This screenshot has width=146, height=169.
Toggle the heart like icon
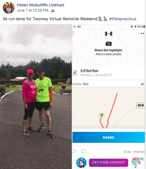[x=74, y=151]
